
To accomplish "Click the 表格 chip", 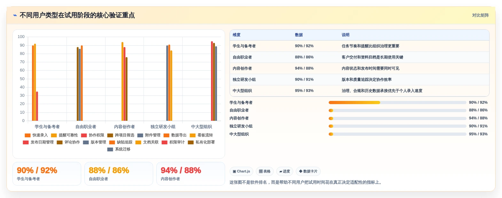I will click(265, 171).
